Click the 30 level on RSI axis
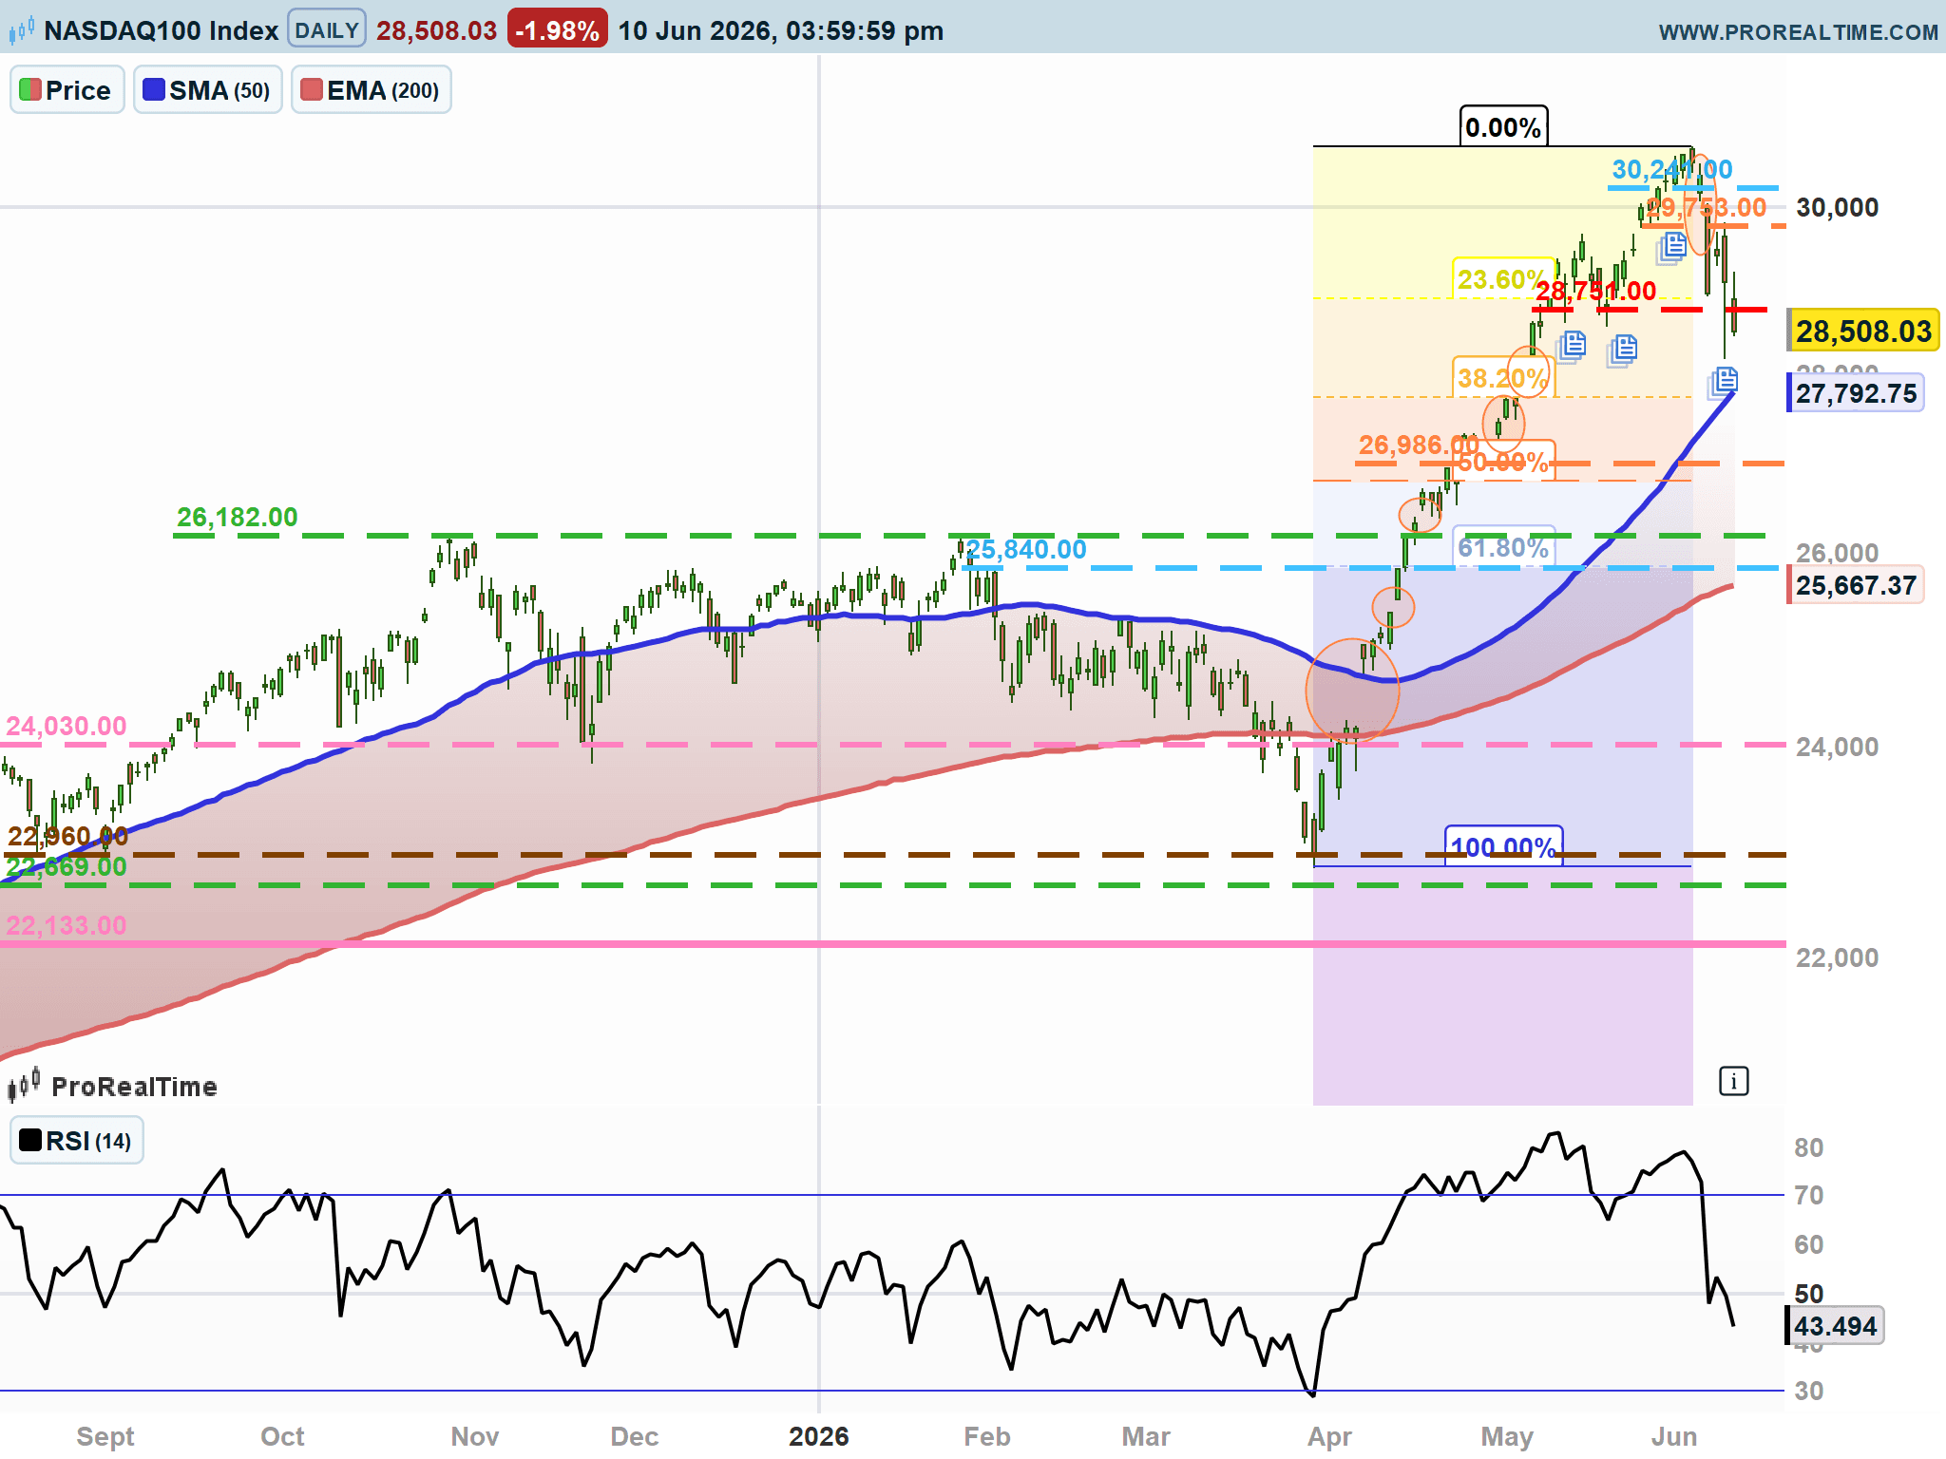 [x=1809, y=1392]
